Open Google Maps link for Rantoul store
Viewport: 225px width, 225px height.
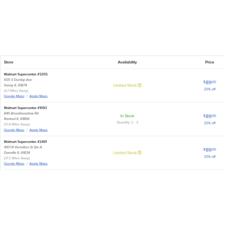pyautogui.click(x=14, y=130)
